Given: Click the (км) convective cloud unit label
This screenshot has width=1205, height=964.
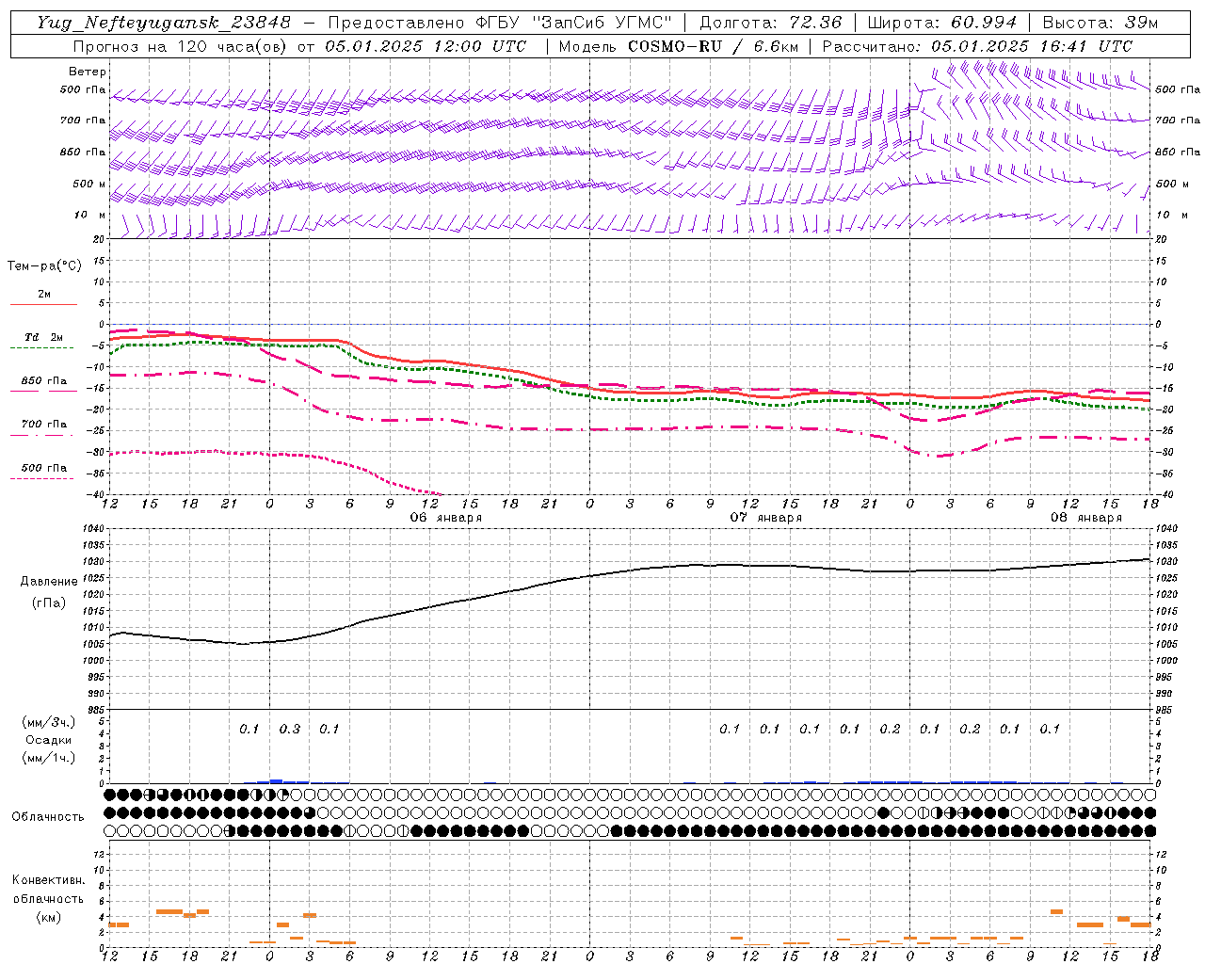Looking at the screenshot, I should pyautogui.click(x=48, y=917).
